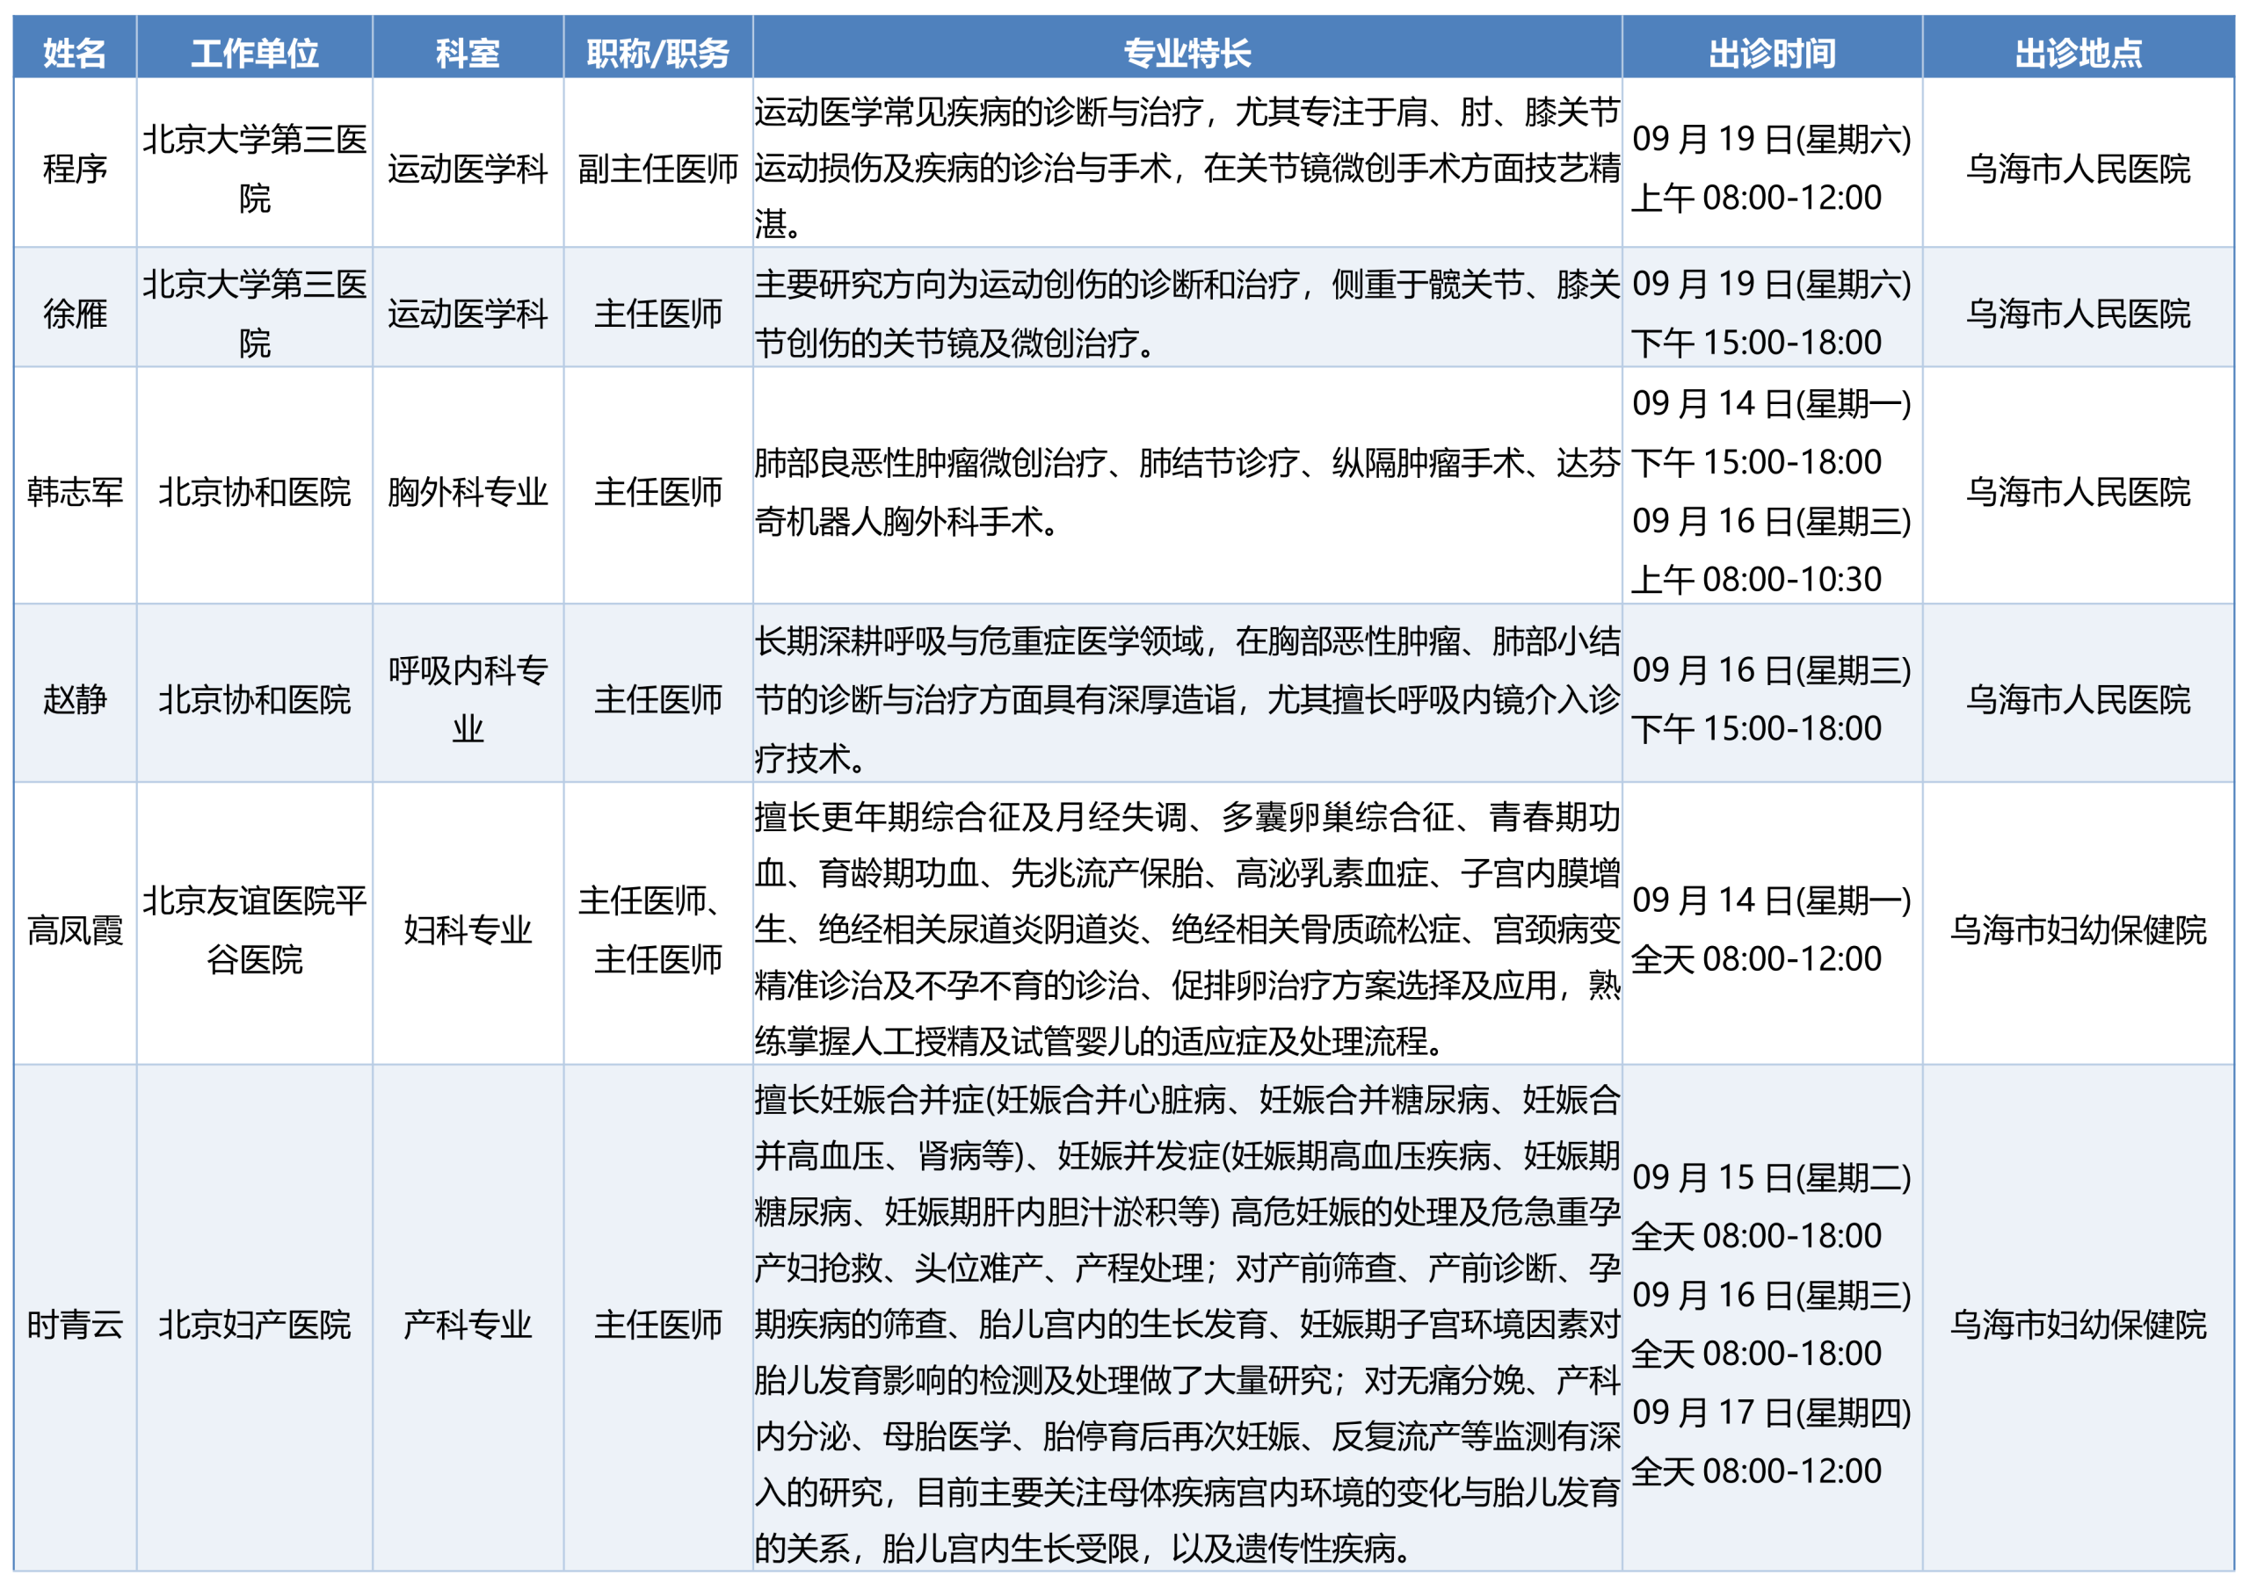Screen dimensions: 2250x1590
Task: Select doctor name 高凤霞
Action: point(75,929)
